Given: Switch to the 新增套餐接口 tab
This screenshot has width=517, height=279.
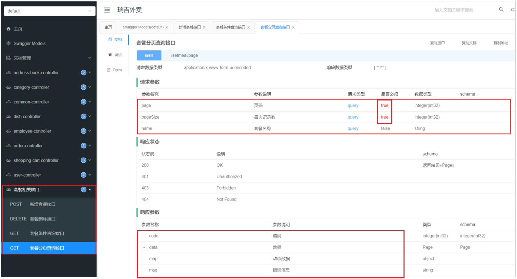Looking at the screenshot, I should (x=189, y=27).
